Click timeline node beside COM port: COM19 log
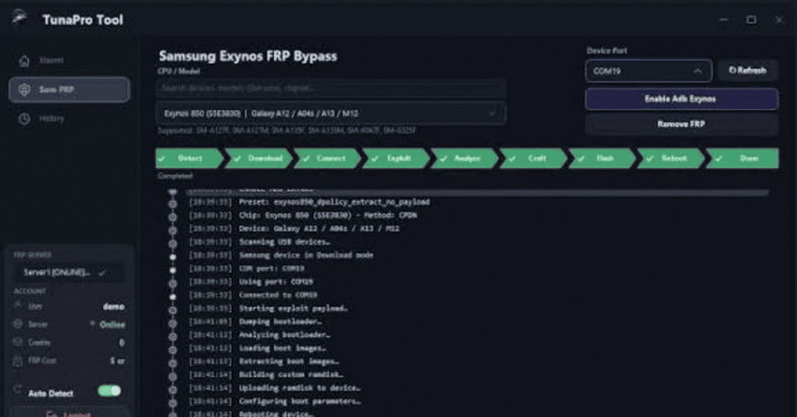The height and width of the screenshot is (417, 797). click(173, 270)
